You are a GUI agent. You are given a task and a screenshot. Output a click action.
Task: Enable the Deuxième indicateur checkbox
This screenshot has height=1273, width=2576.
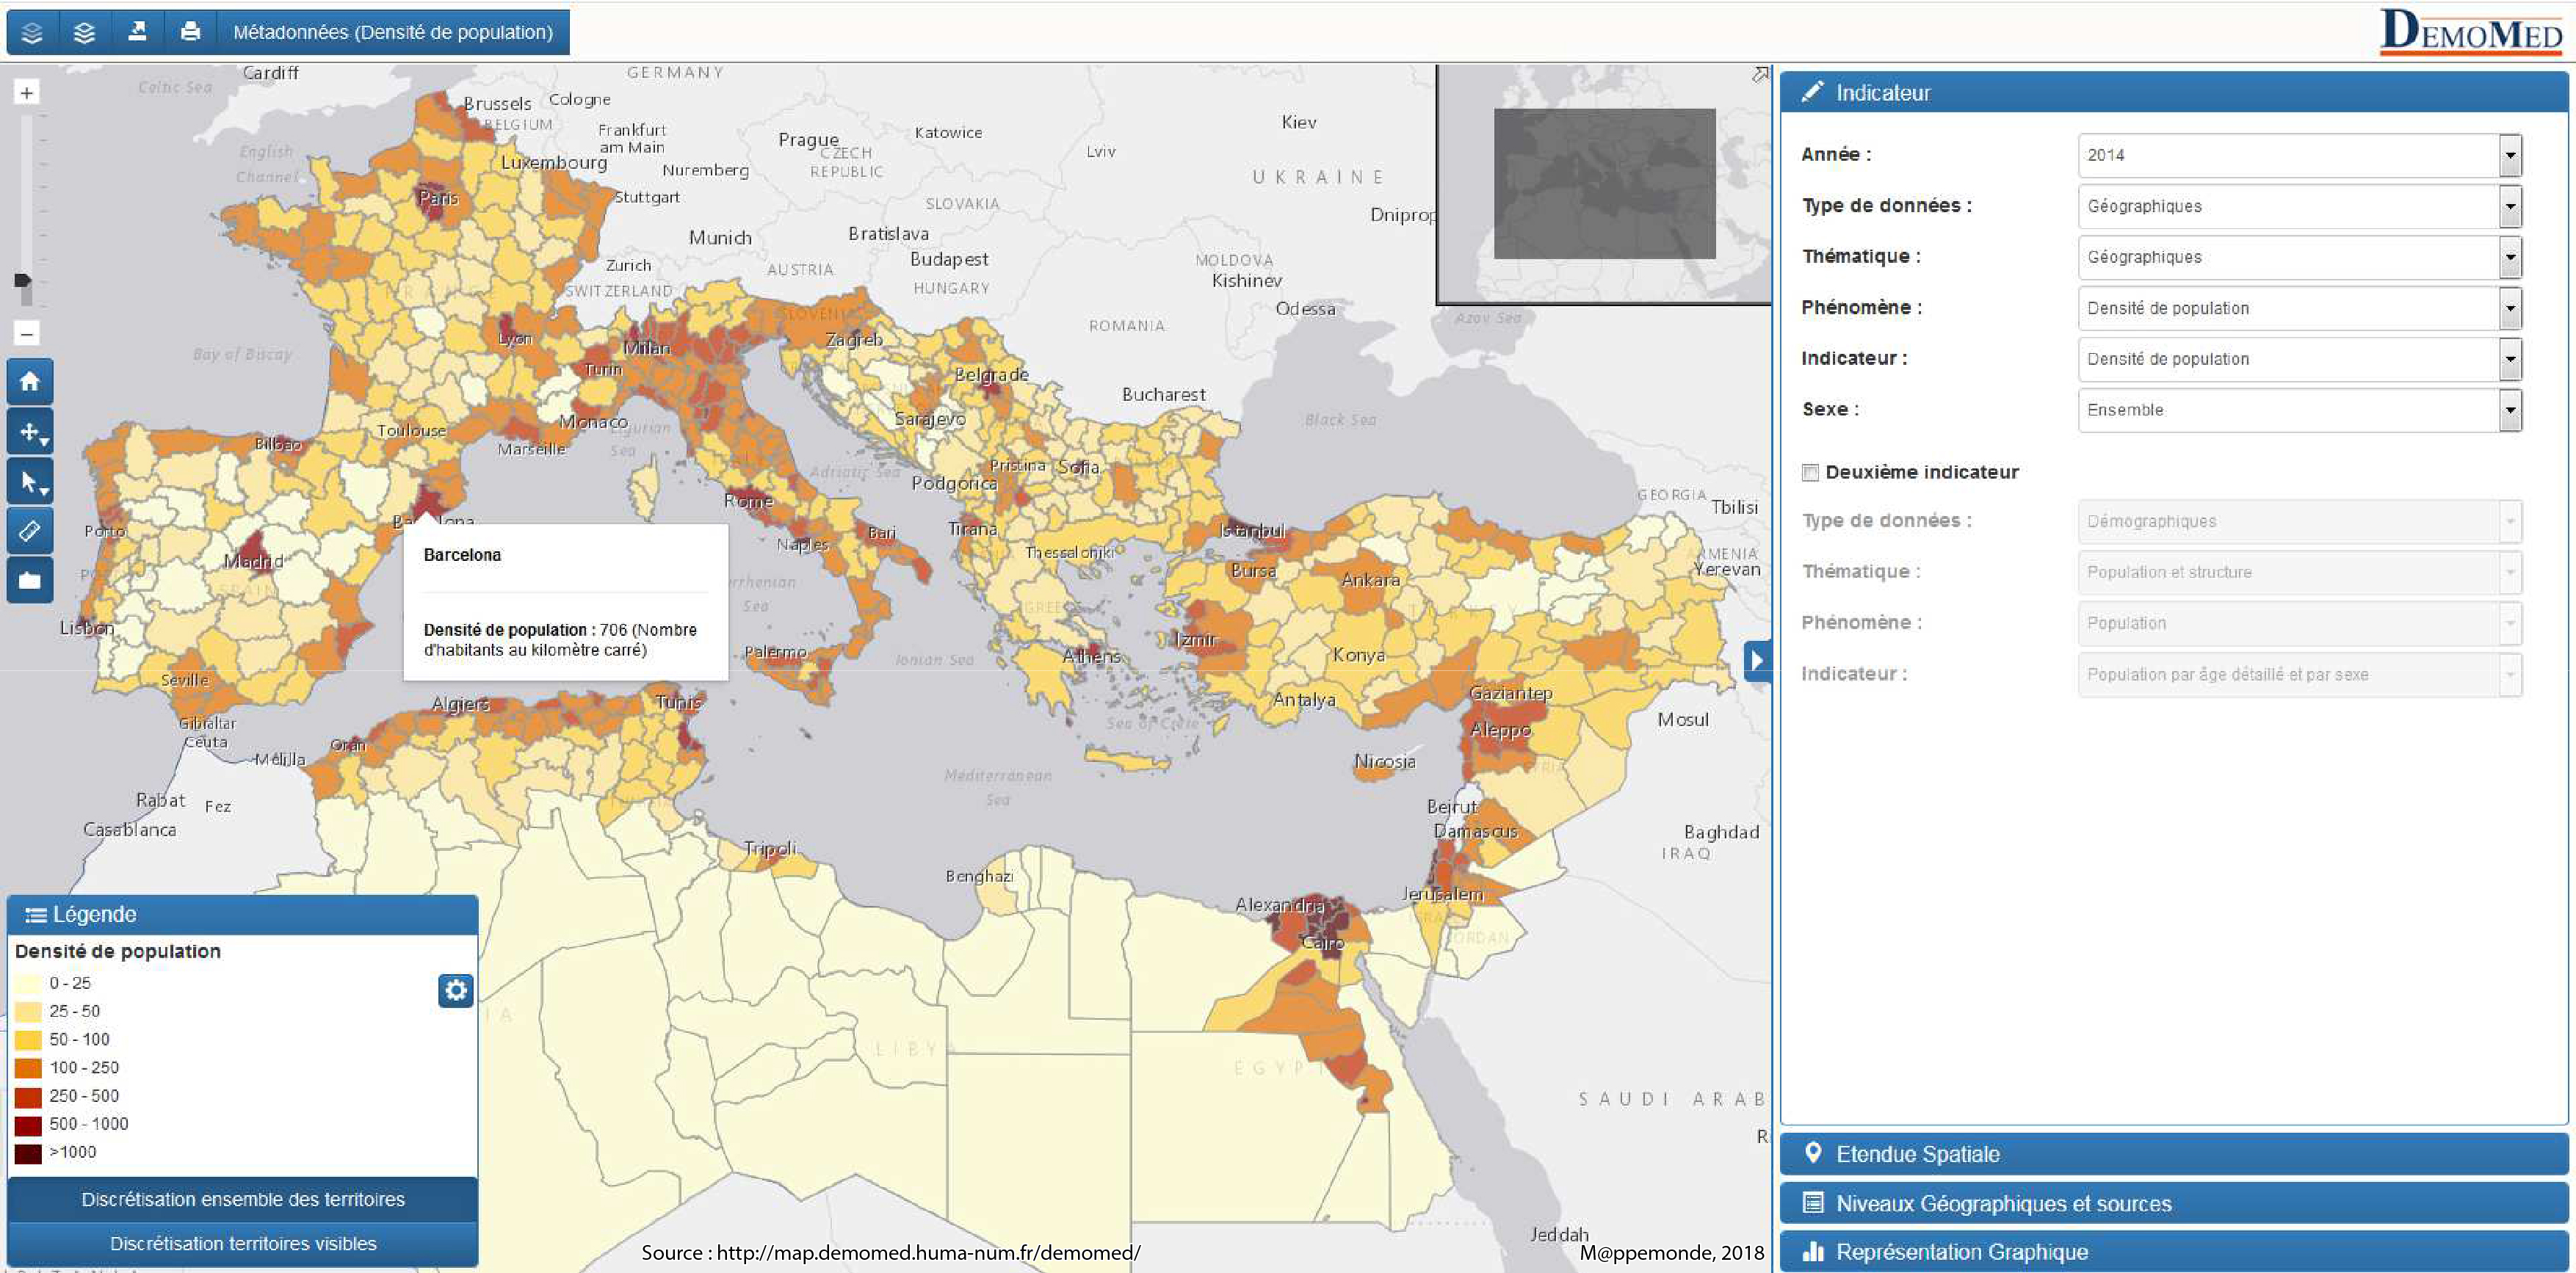(x=1810, y=472)
